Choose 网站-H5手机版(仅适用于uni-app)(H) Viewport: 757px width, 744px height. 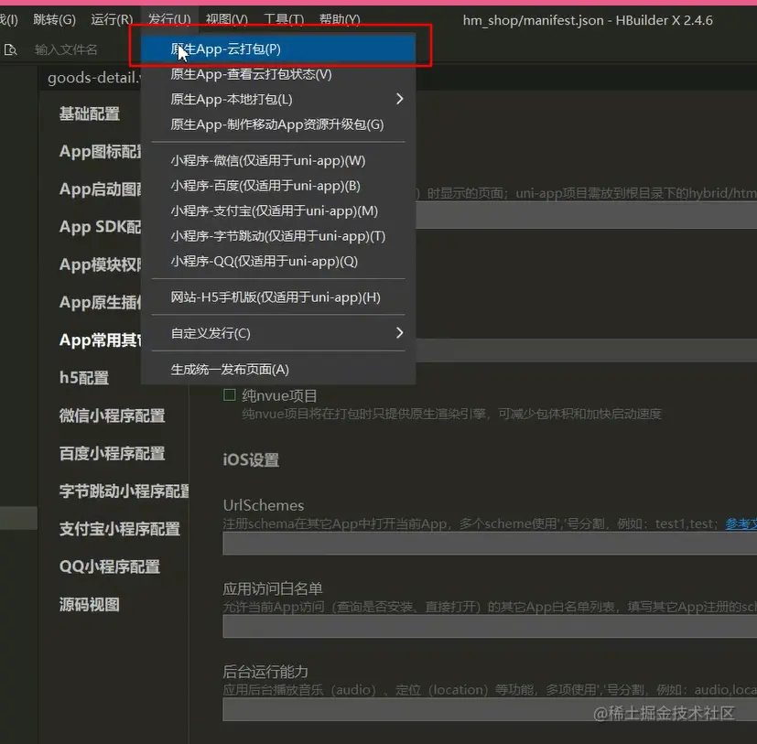278,297
